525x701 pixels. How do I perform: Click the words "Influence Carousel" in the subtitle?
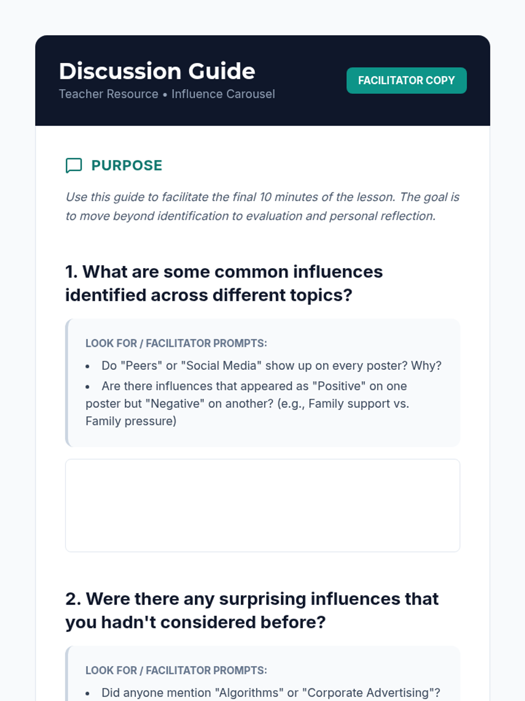tap(223, 94)
